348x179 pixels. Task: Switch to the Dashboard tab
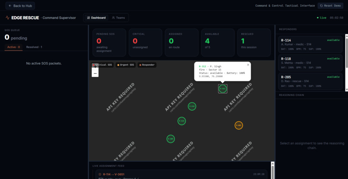(96, 18)
